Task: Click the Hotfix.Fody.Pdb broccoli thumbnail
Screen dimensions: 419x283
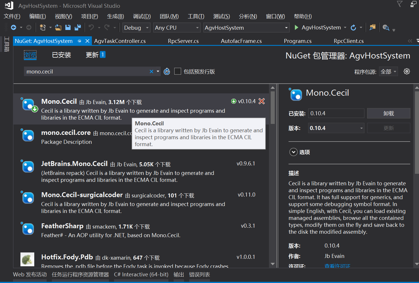Action: tap(27, 259)
